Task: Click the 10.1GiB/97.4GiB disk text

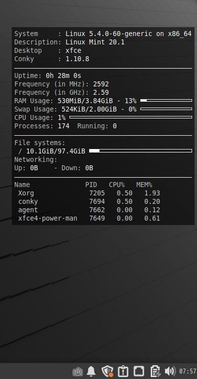Action: coord(56,152)
